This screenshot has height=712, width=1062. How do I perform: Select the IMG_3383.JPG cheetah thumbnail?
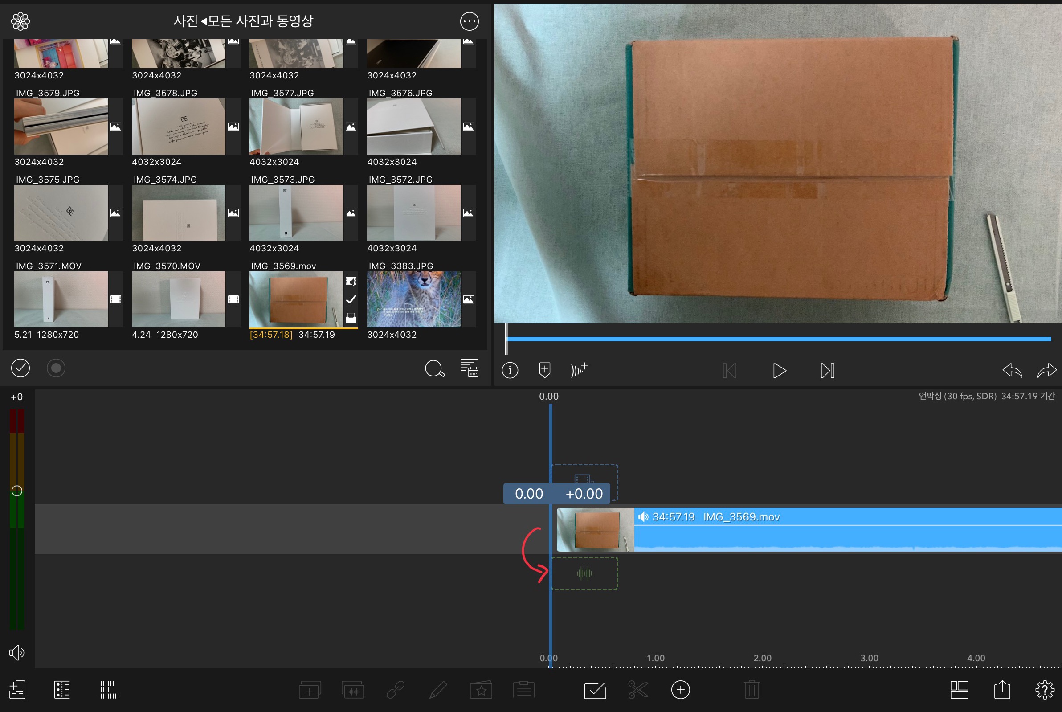(413, 299)
